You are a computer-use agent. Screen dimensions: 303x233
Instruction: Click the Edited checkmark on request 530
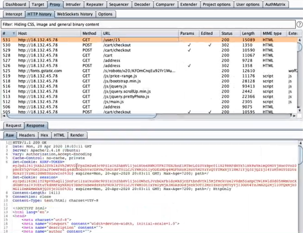[210, 45]
